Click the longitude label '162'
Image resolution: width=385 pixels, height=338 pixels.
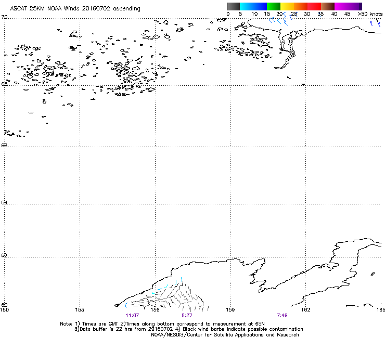pyautogui.click(x=306, y=310)
